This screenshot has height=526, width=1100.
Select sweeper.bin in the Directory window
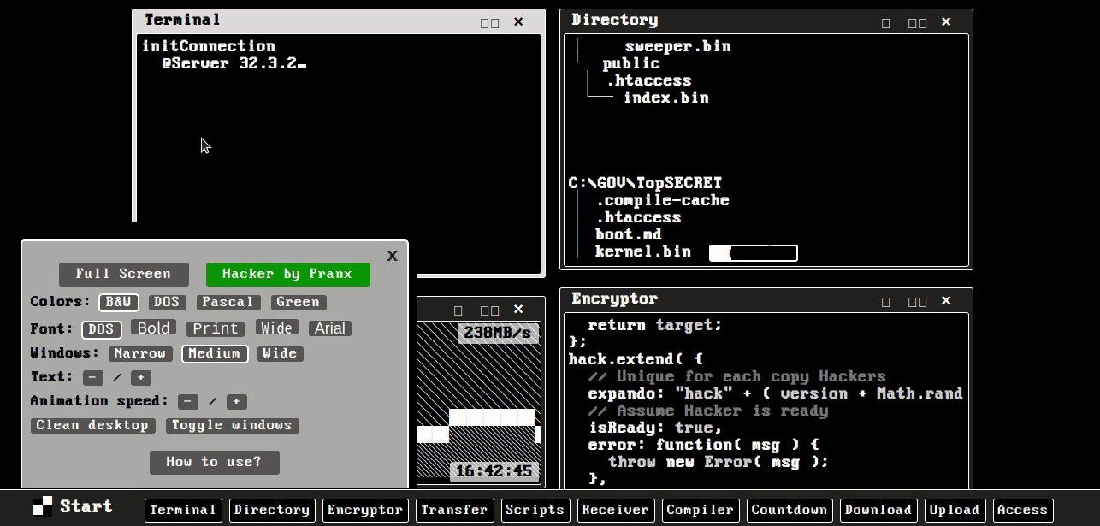coord(676,46)
